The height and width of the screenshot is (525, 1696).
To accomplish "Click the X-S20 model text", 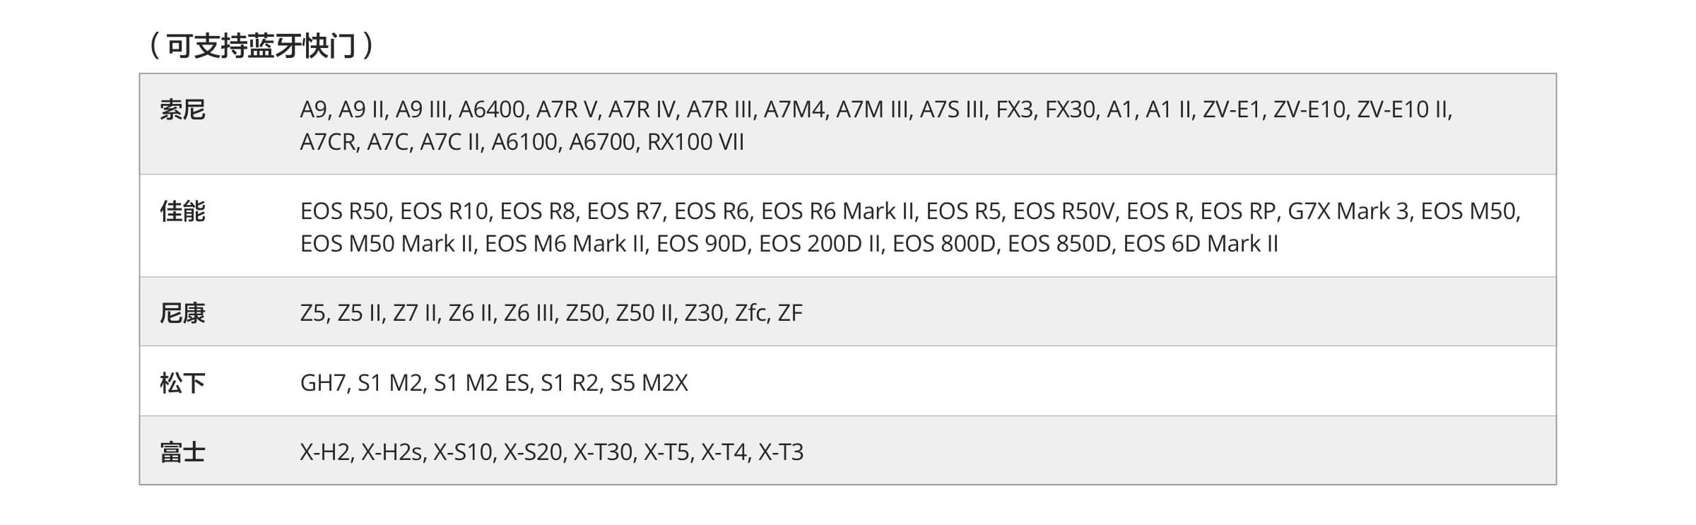I will pos(534,452).
